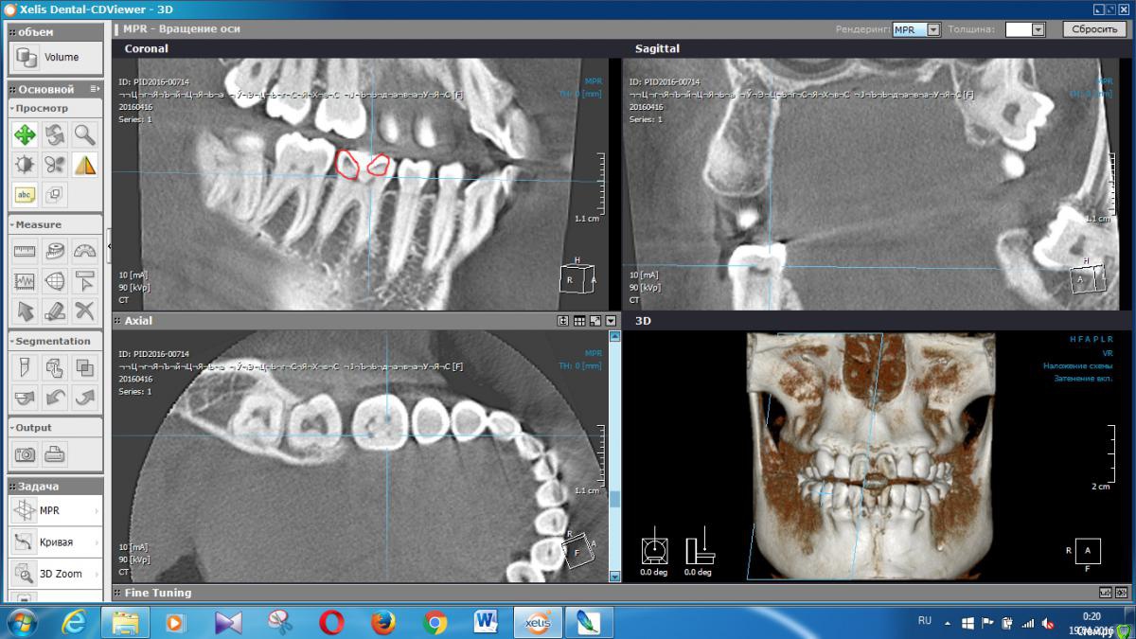Select the ruler length measurement tool

pyautogui.click(x=25, y=251)
